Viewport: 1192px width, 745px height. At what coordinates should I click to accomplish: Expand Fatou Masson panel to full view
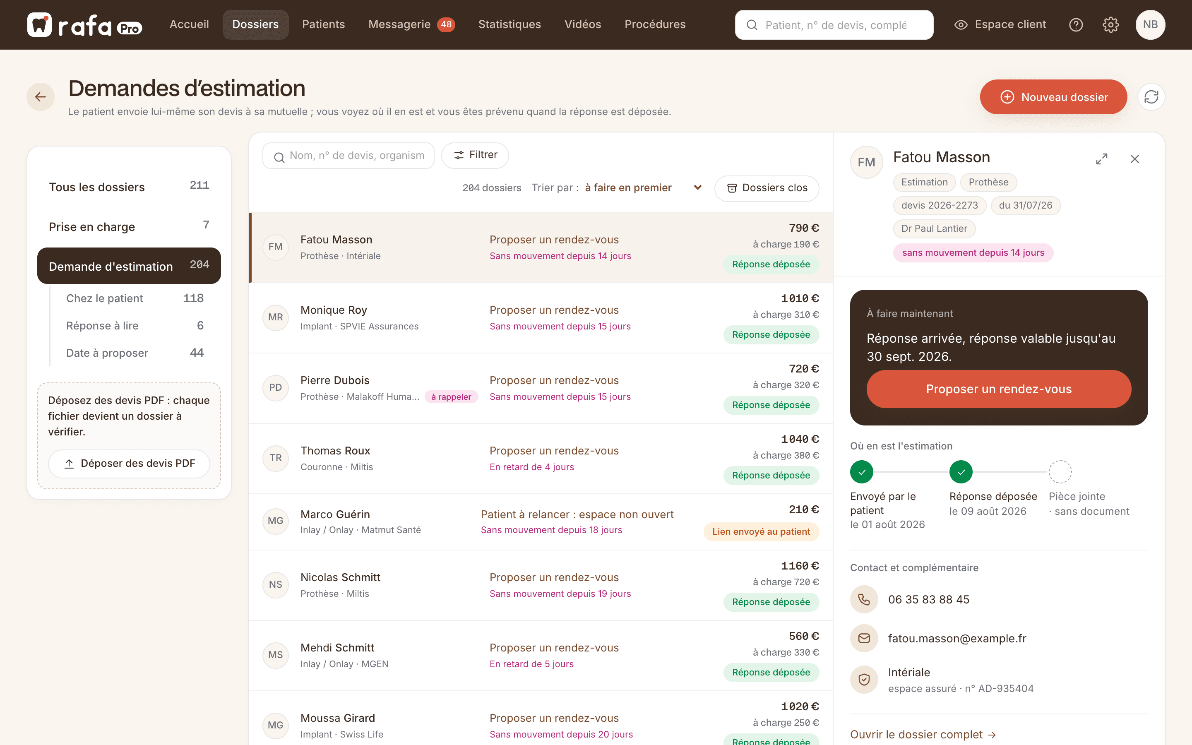(1101, 159)
